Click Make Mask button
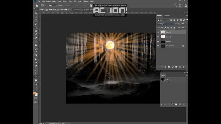 [x=77, y=6]
